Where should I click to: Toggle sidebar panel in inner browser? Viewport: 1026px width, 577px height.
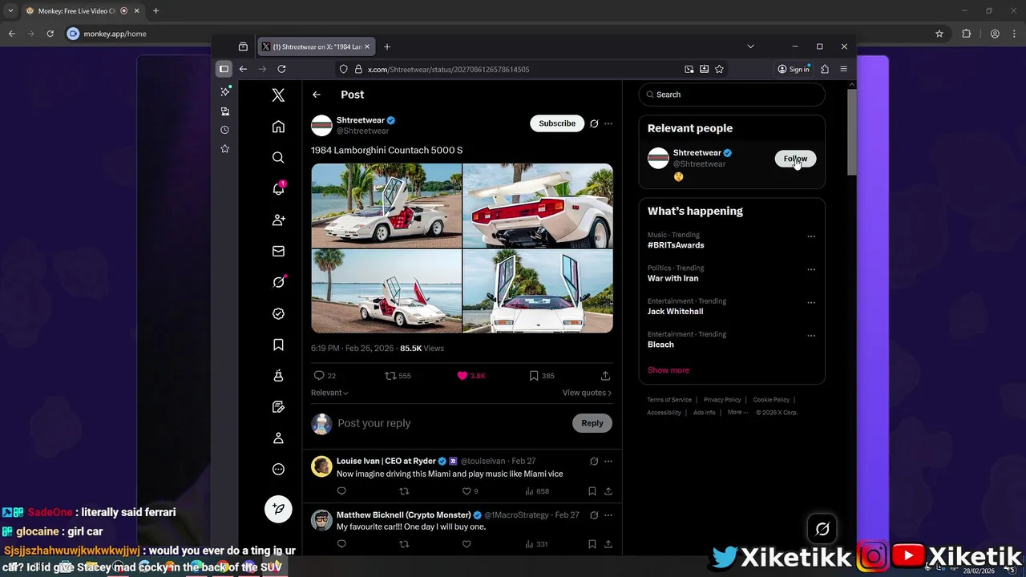pos(224,69)
